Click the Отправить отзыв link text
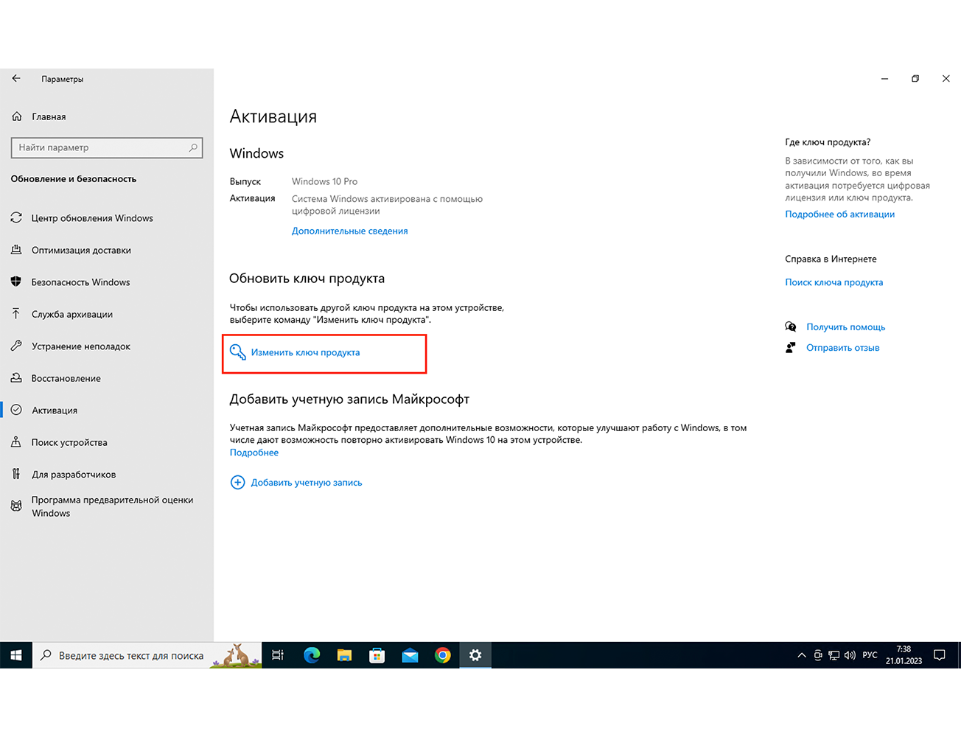Image resolution: width=961 pixels, height=737 pixels. [842, 347]
